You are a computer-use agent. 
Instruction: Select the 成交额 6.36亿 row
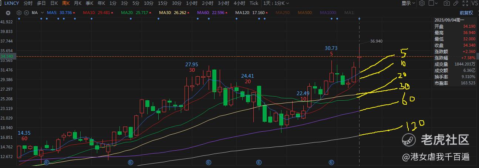[x=455, y=71]
